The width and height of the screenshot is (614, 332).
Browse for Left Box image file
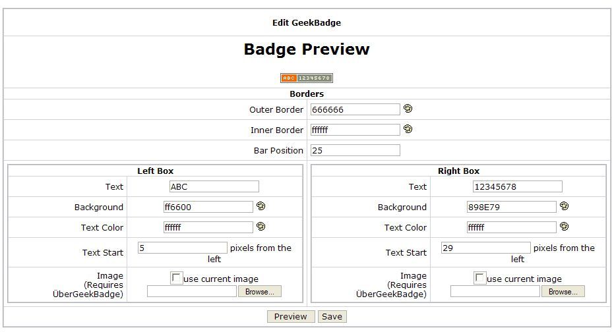[x=260, y=291]
